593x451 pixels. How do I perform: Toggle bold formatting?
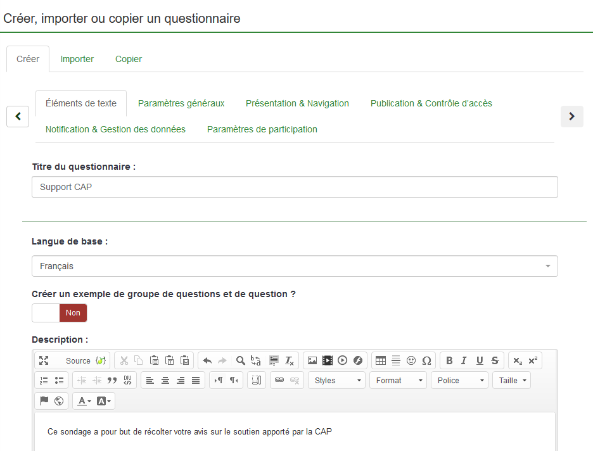tap(449, 360)
